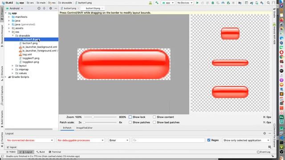Viewport: 285px width, 160px height.
Task: Click the Stop square icon in toolbar
Action: click(233, 3)
